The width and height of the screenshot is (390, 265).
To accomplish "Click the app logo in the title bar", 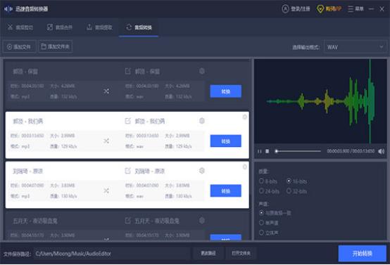I will tap(8, 9).
